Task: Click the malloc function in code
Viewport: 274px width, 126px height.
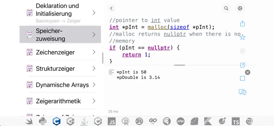Action: coord(157,27)
